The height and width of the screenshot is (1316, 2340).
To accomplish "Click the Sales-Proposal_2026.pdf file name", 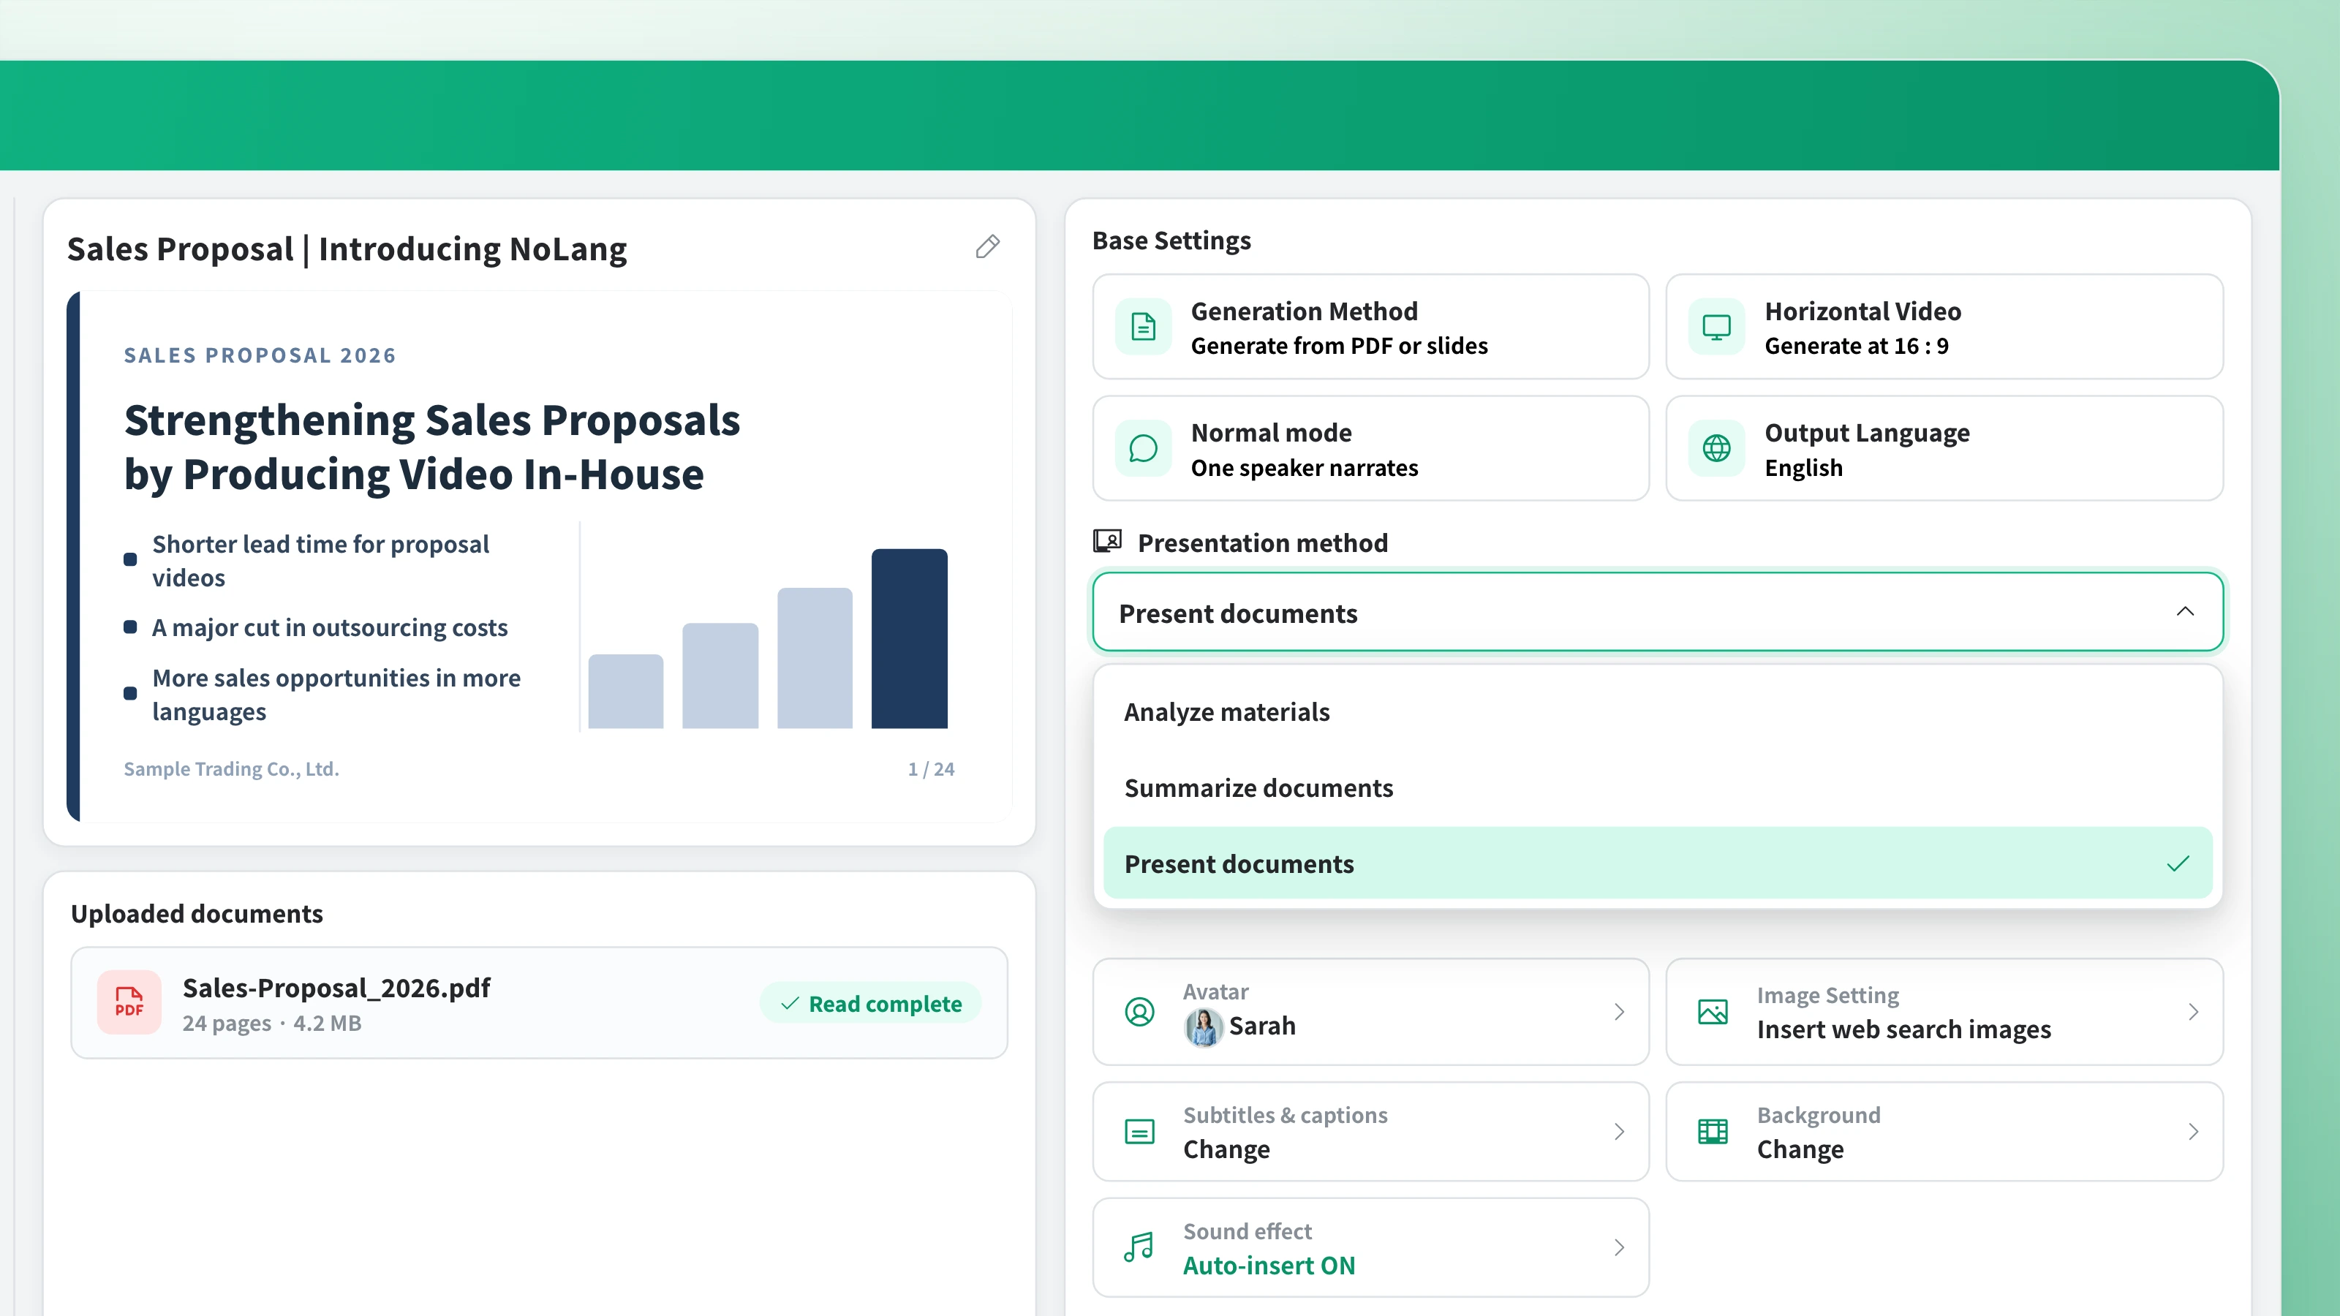I will [336, 988].
